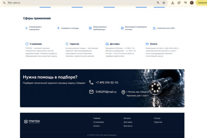Click the Доставка heading in info blocks
Viewport: 207px width, 138px height.
[115, 44]
